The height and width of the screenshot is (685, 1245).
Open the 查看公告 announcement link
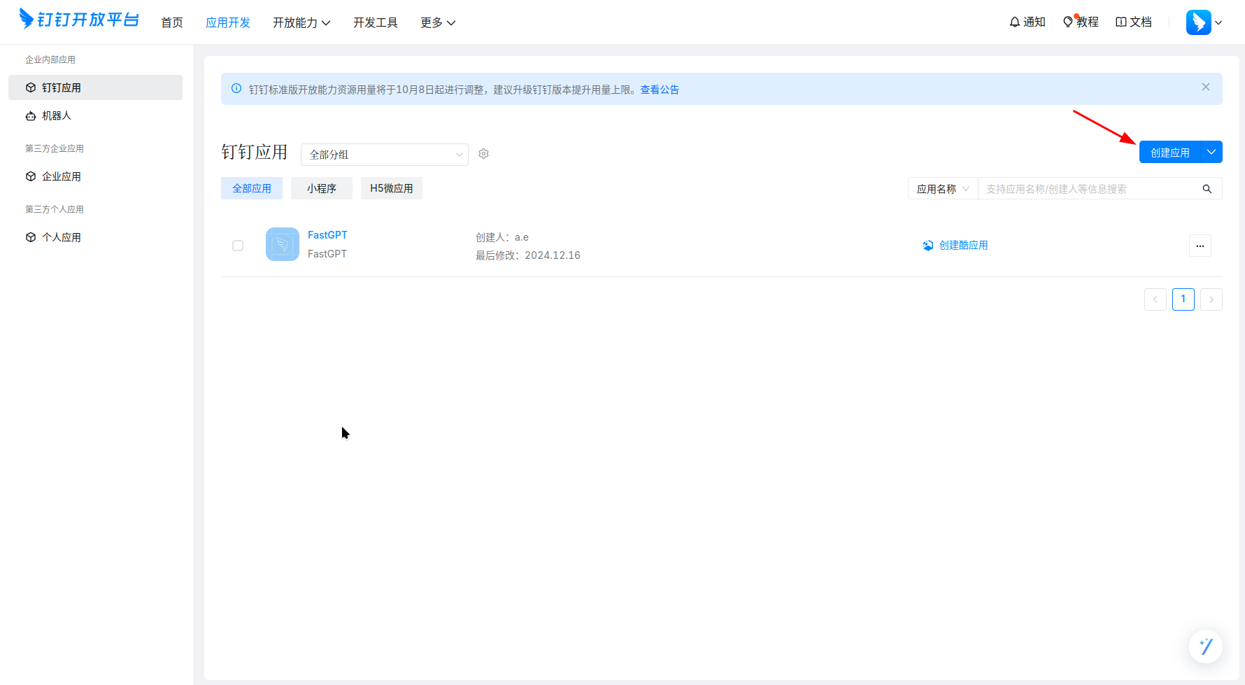coord(658,89)
